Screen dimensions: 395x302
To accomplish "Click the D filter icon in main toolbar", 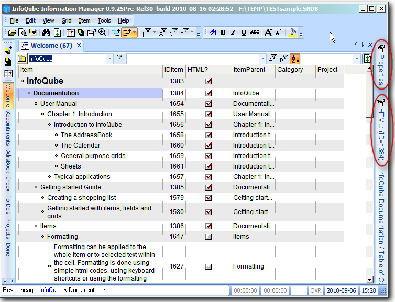I will point(173,32).
